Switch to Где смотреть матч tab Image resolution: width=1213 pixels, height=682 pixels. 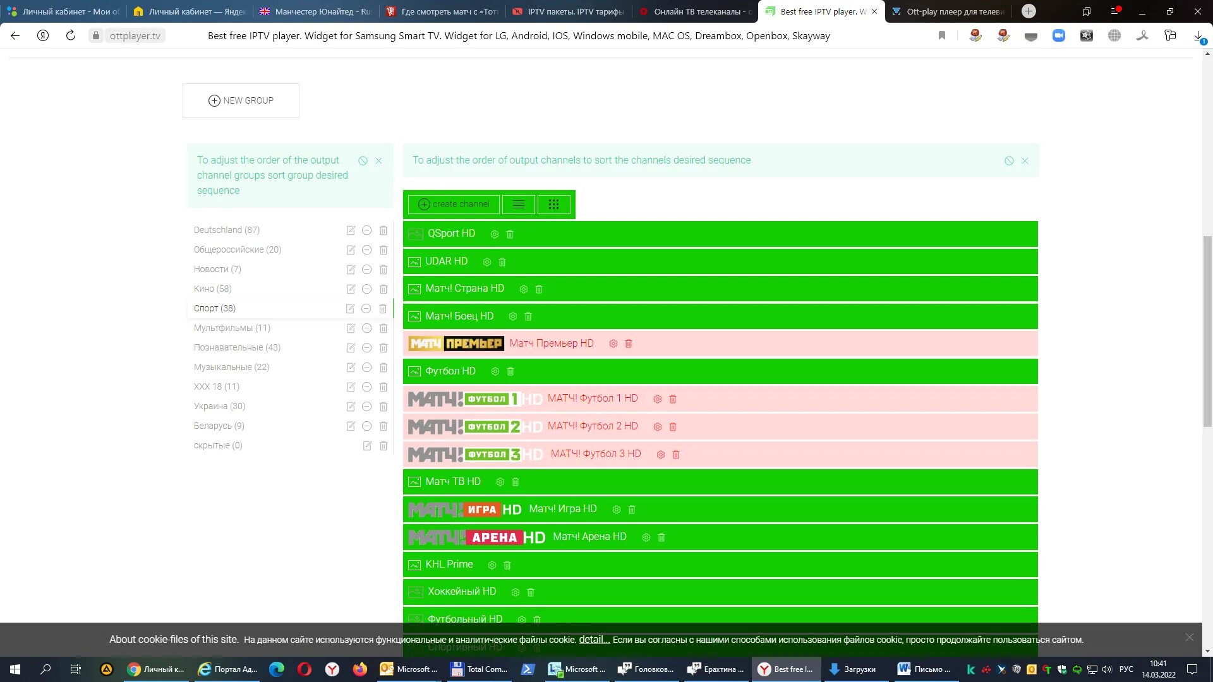pos(442,11)
